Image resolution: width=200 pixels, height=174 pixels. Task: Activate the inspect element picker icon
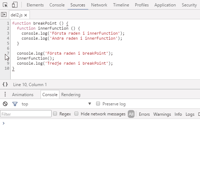(5, 5)
